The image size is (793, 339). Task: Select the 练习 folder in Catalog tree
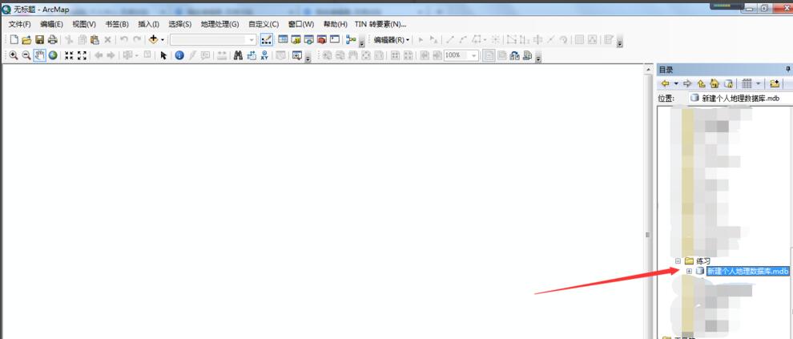703,261
